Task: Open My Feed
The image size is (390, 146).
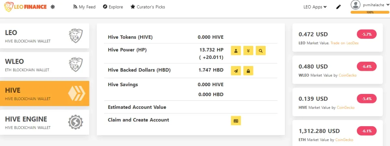Action: pyautogui.click(x=84, y=7)
